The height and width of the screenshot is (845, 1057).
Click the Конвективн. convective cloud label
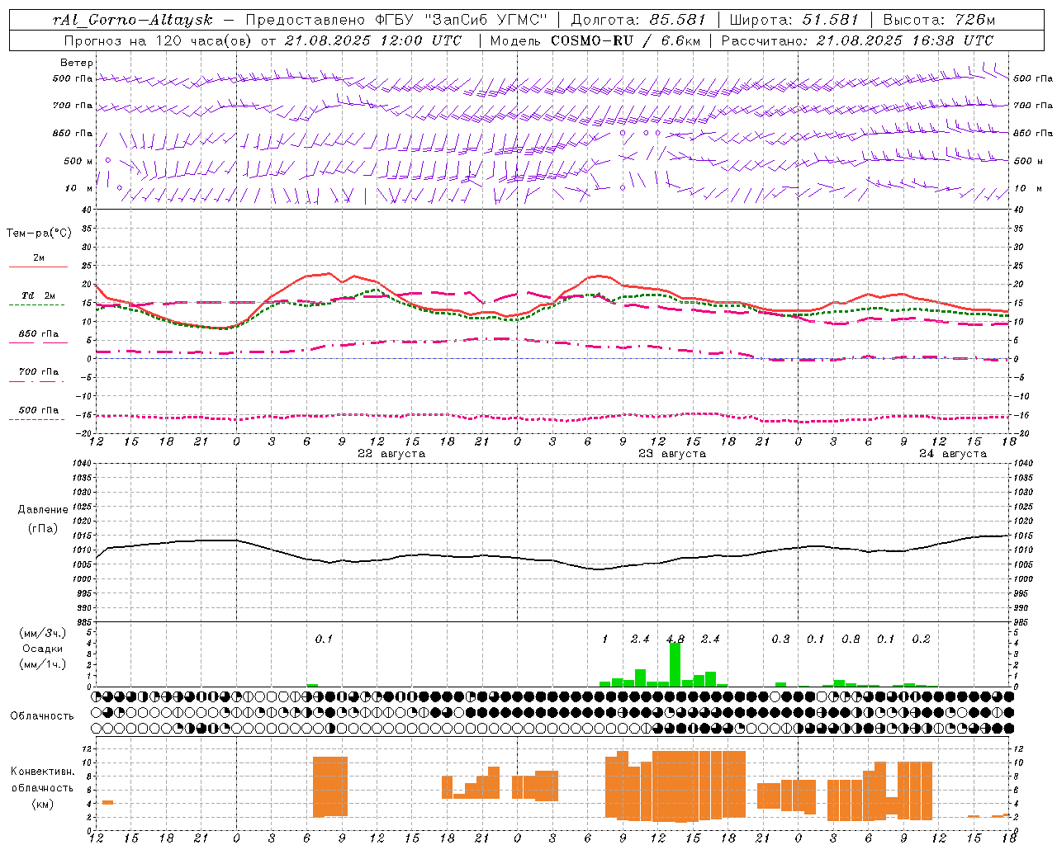[42, 772]
